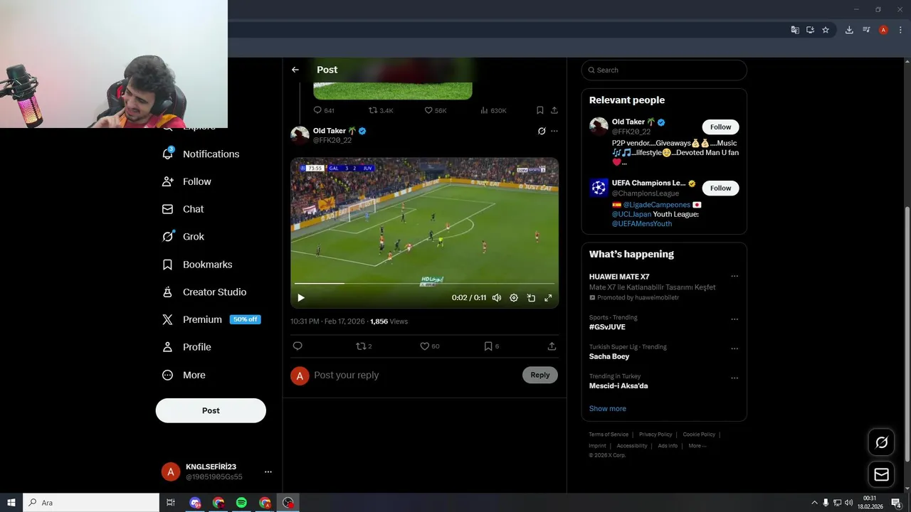Click the grey Reply button
The width and height of the screenshot is (911, 512).
(540, 375)
